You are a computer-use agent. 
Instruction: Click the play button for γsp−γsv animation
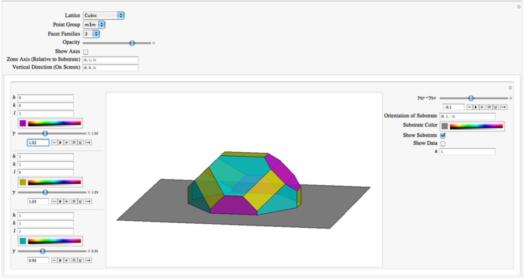(476, 108)
